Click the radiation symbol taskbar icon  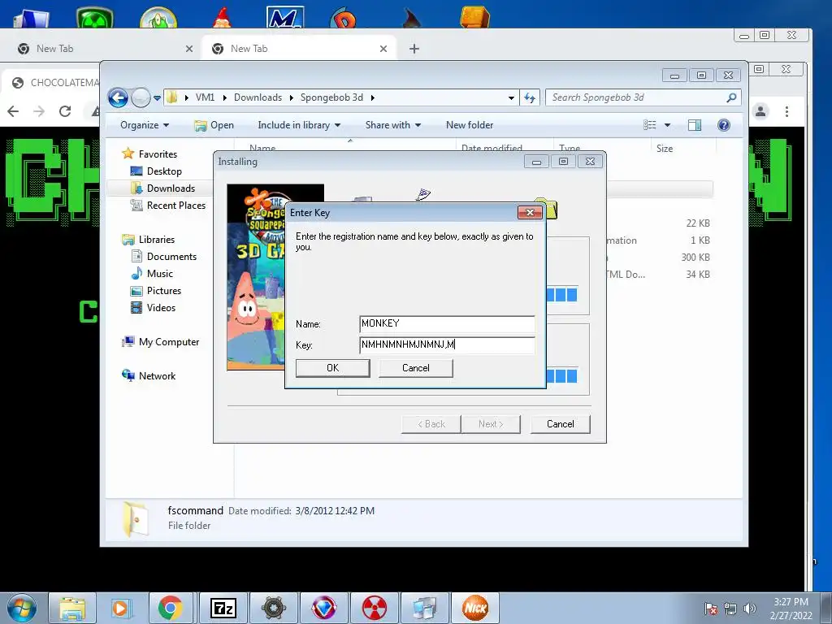coord(374,608)
